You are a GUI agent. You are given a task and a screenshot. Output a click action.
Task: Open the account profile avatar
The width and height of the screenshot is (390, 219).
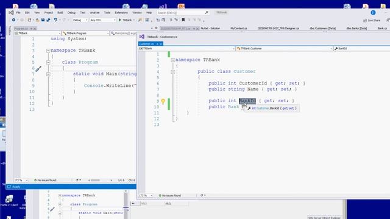pyautogui.click(x=373, y=13)
